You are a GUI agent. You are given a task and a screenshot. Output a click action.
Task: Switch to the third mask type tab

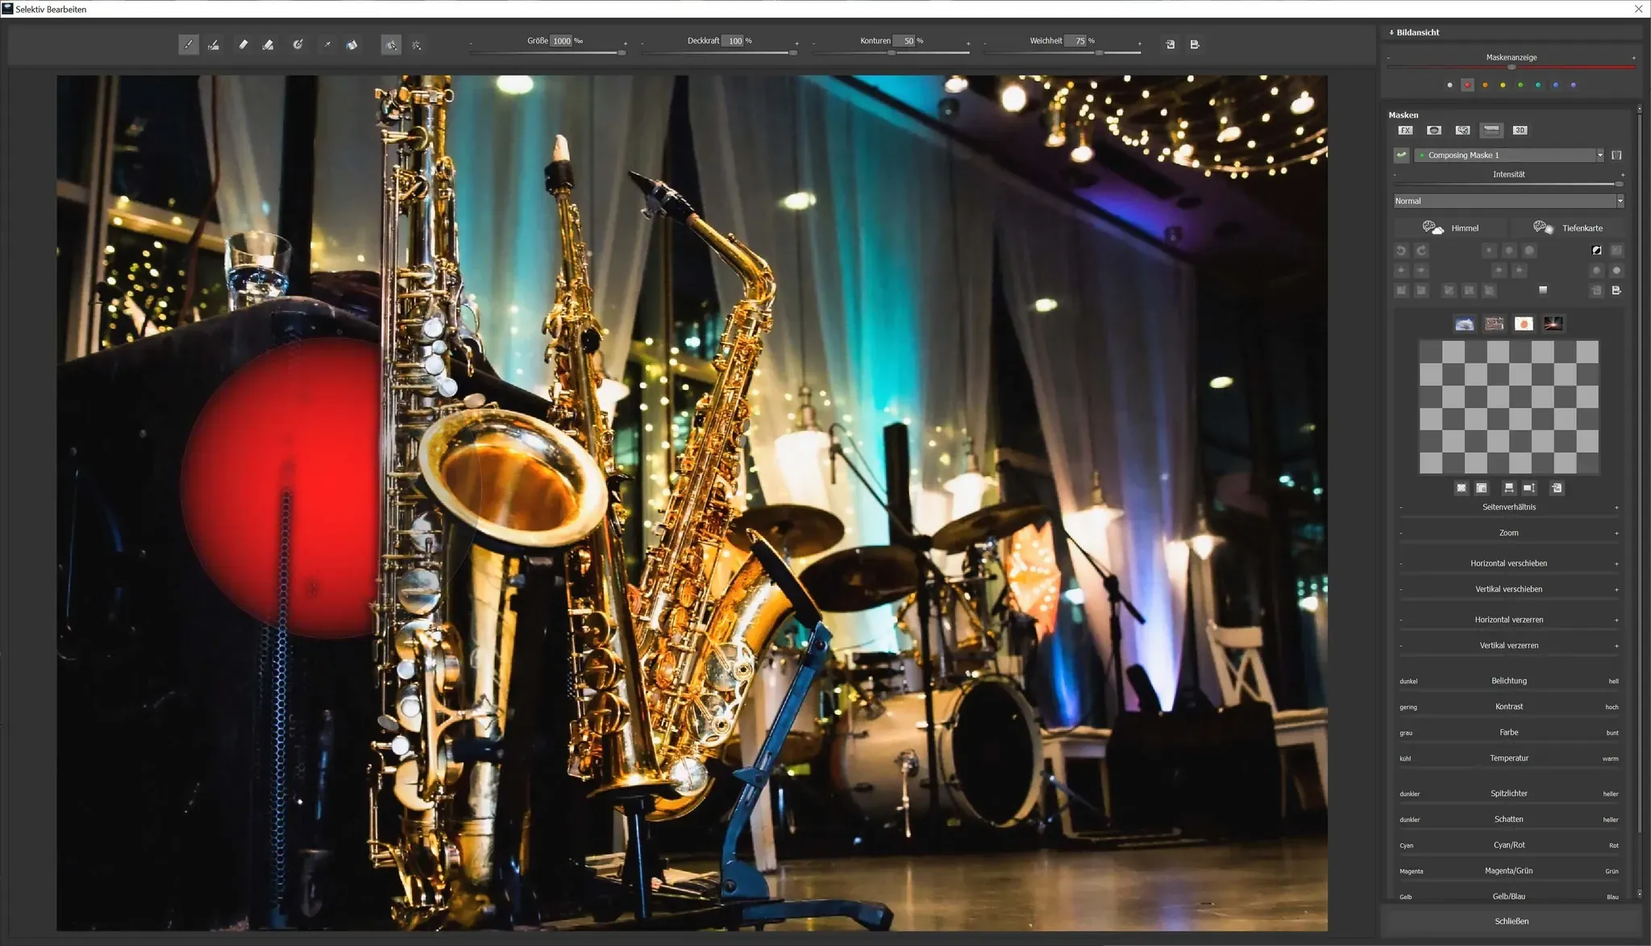coord(1462,131)
